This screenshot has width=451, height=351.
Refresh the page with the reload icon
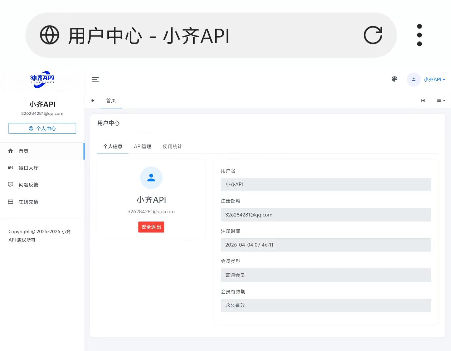tap(373, 35)
